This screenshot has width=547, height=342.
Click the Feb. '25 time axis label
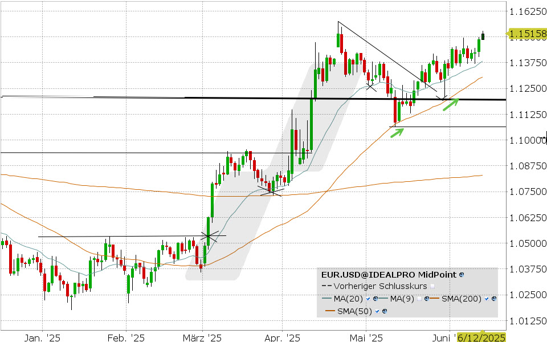click(126, 337)
